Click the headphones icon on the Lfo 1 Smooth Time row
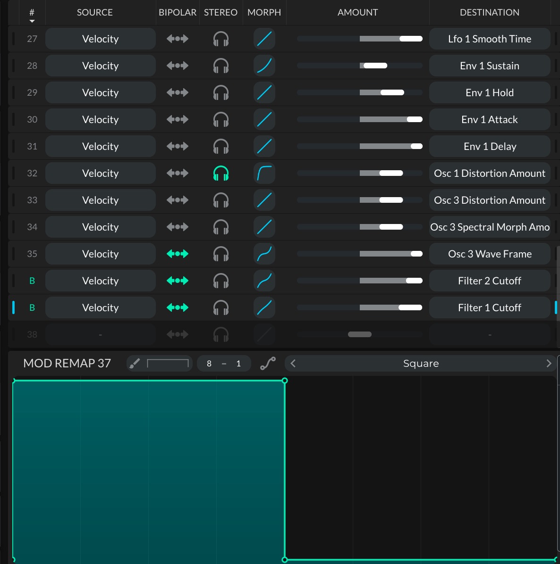 [x=221, y=39]
